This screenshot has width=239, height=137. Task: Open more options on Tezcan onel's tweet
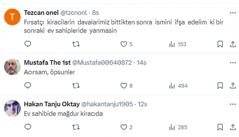(233, 13)
